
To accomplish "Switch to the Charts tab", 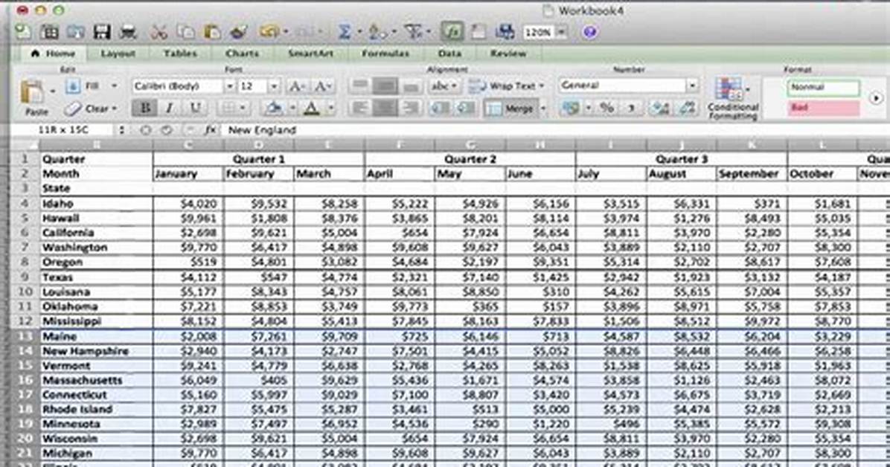I will 243,54.
